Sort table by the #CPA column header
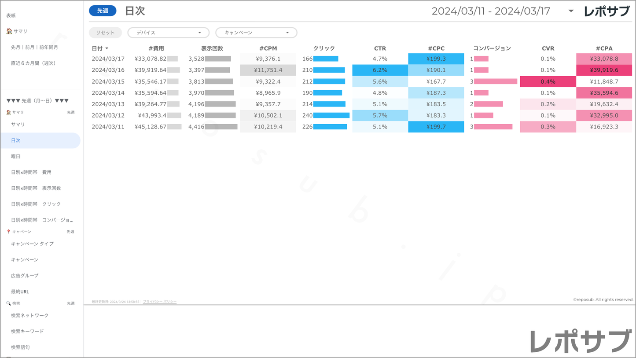This screenshot has height=358, width=636. pos(604,48)
